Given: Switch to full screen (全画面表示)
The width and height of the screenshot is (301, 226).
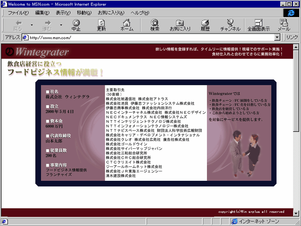Looking at the screenshot, I should [x=259, y=25].
